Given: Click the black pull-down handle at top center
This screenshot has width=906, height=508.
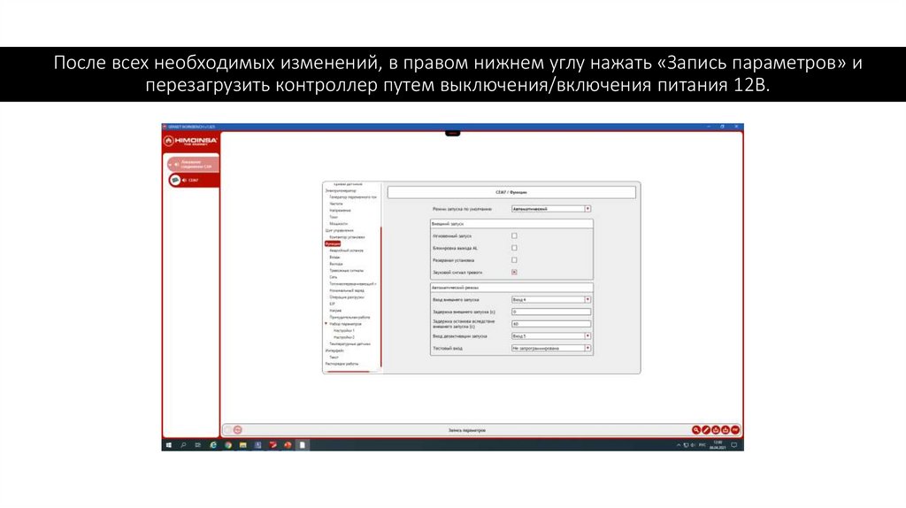Looking at the screenshot, I should (x=452, y=134).
